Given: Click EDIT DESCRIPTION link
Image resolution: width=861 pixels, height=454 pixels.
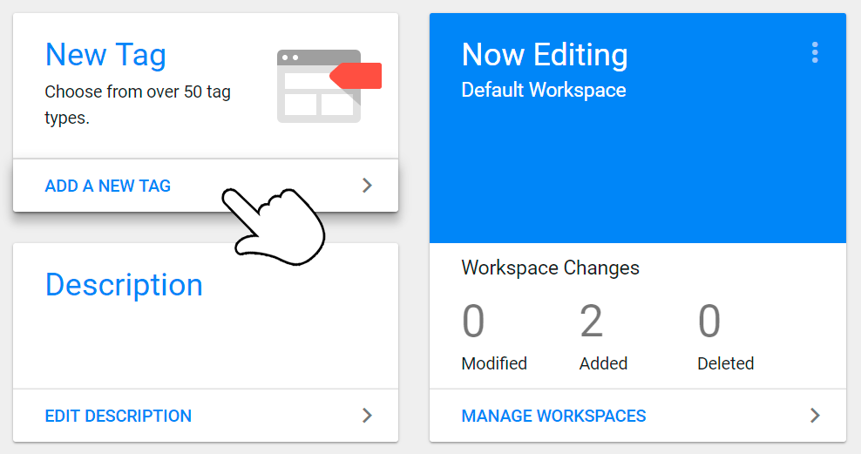Looking at the screenshot, I should pos(118,417).
